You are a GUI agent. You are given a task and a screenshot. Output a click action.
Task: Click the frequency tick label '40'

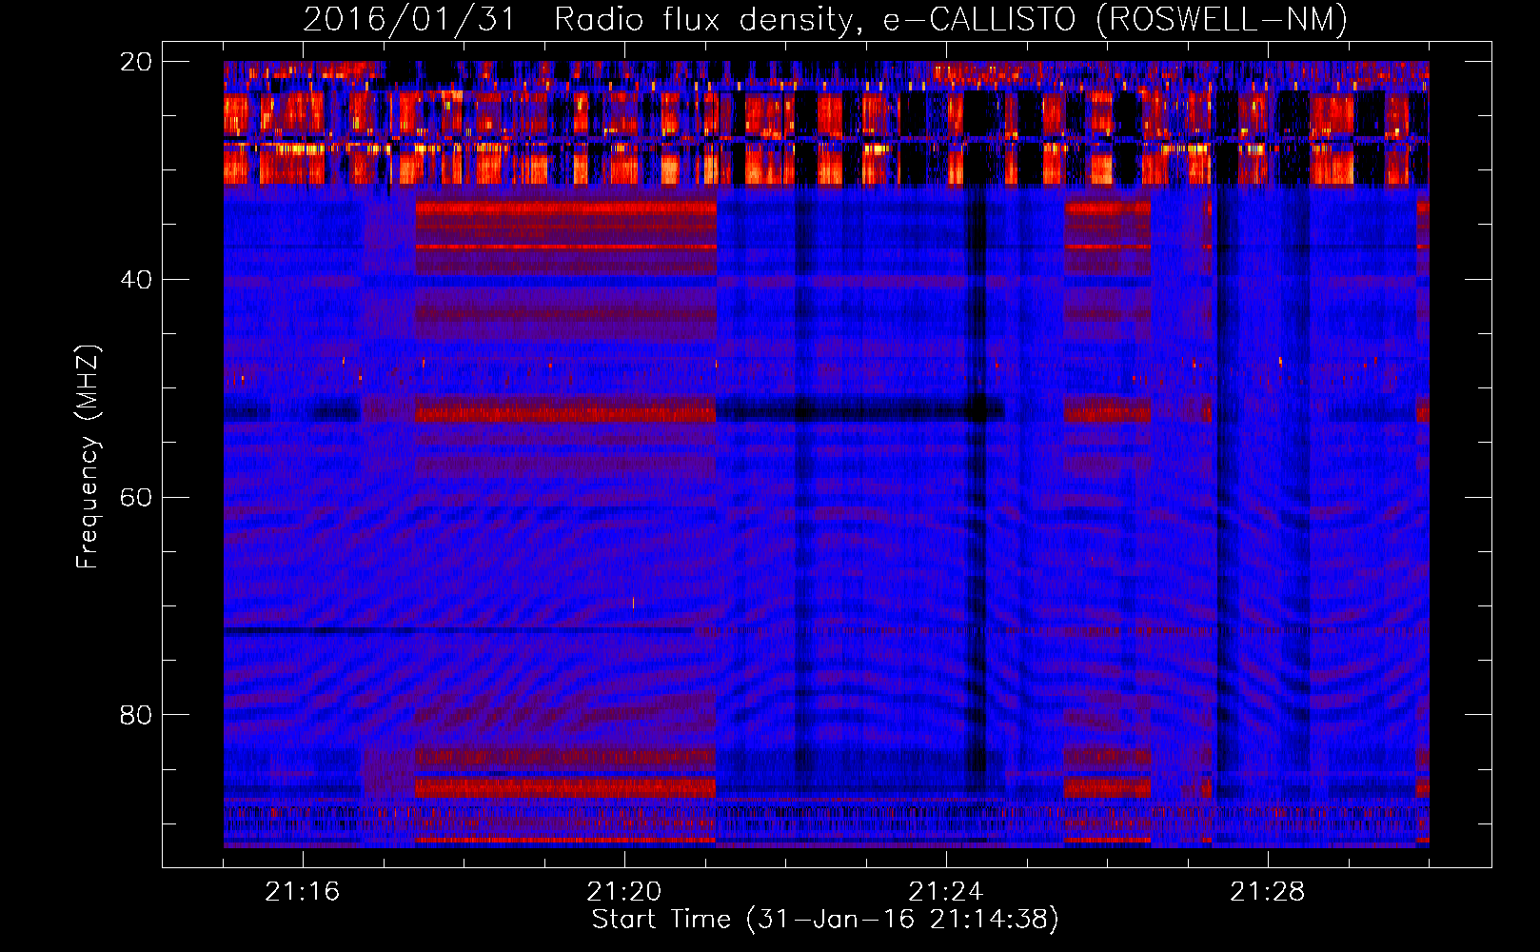[136, 280]
